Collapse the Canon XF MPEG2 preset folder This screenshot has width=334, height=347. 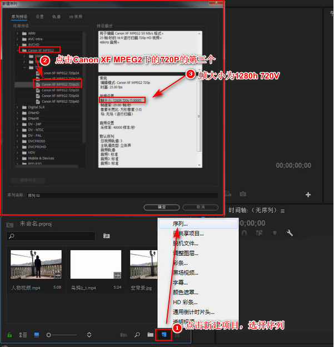[x=17, y=50]
